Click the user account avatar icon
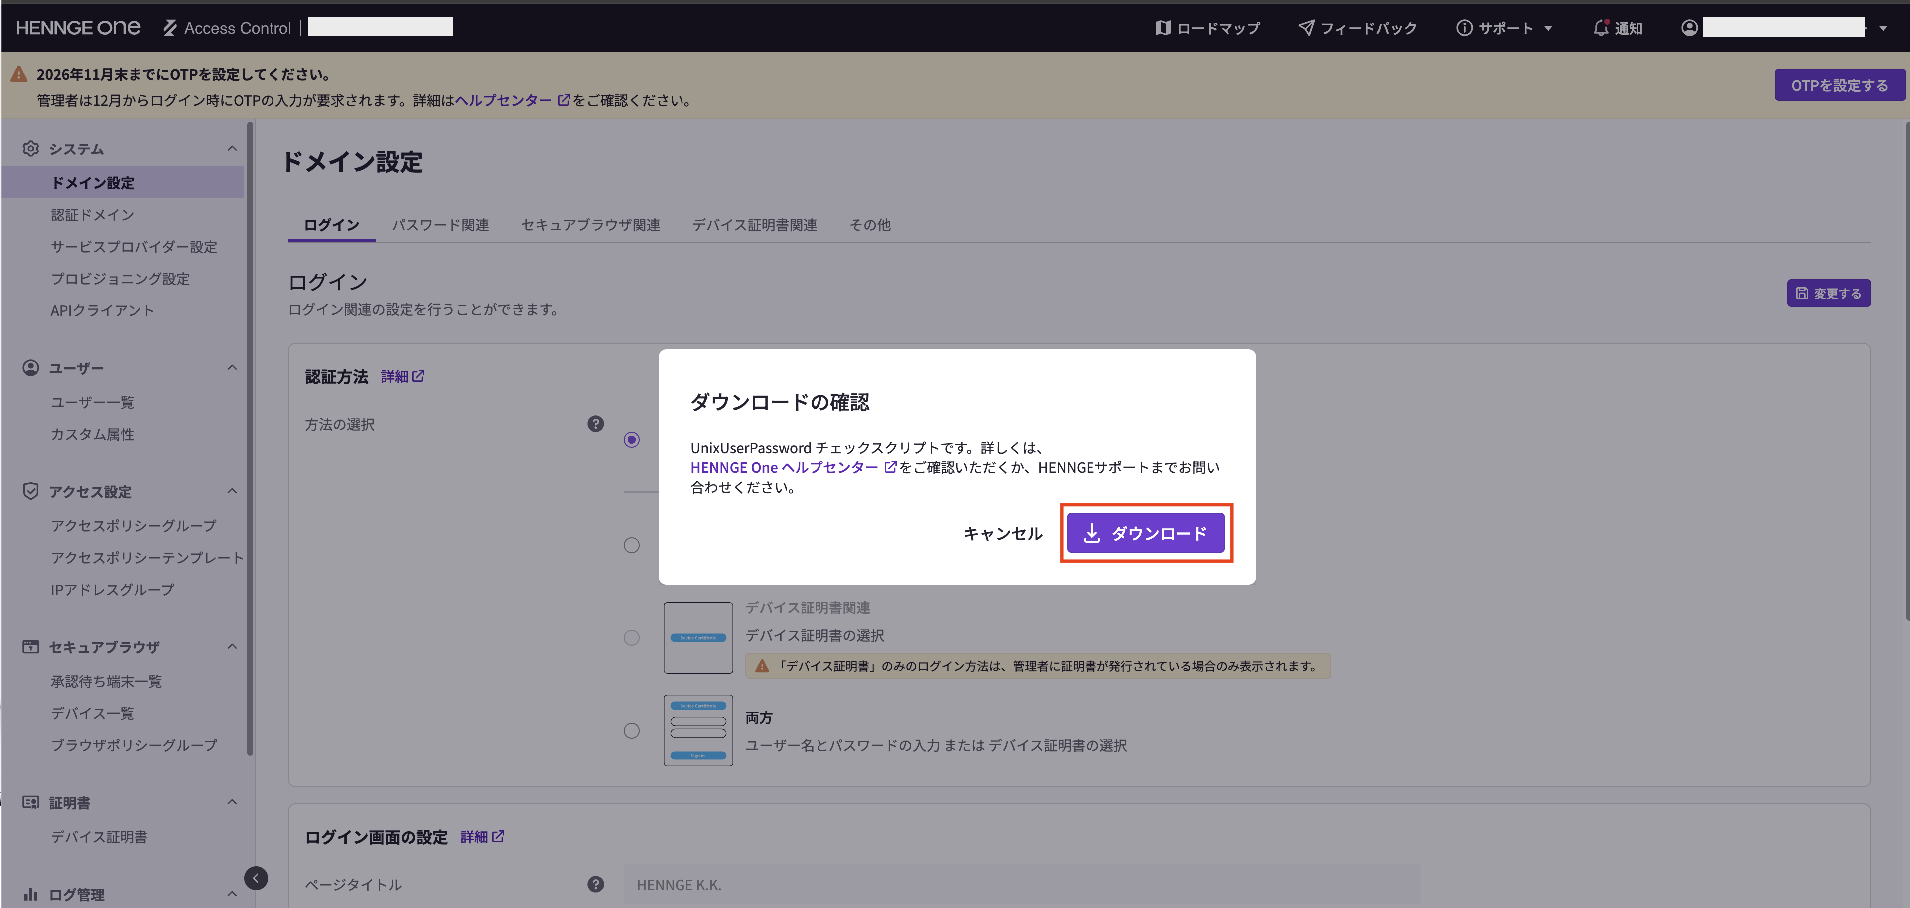The image size is (1910, 908). (1689, 28)
